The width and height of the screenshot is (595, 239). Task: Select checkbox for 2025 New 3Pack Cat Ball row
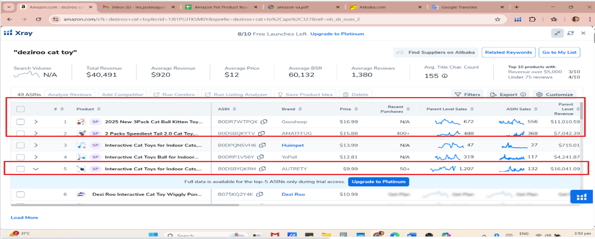pyautogui.click(x=20, y=122)
